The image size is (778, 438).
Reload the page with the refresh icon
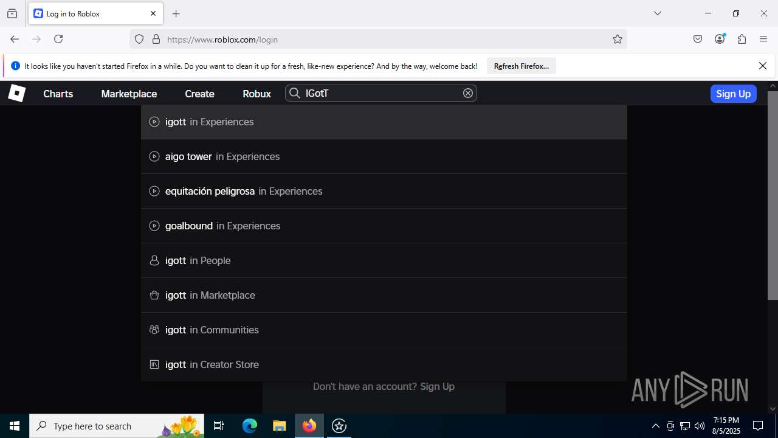pos(58,39)
